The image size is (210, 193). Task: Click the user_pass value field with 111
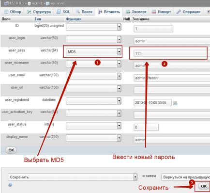tap(172, 53)
